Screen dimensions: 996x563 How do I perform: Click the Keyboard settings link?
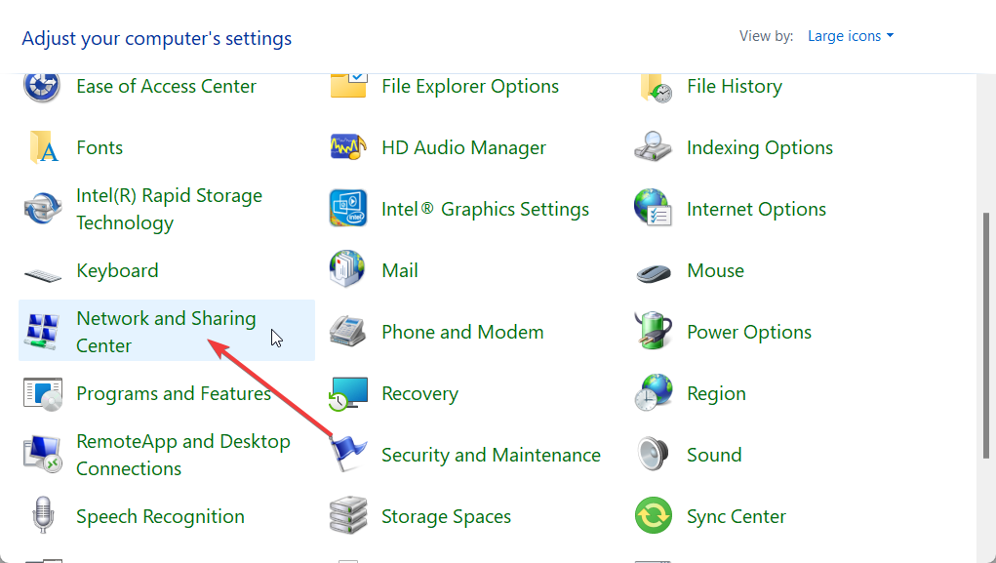[x=117, y=270]
